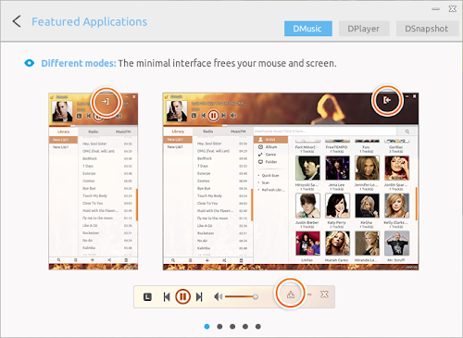Toggle lyrics icon in the wide DMusic window
The image size is (463, 338).
(194, 116)
